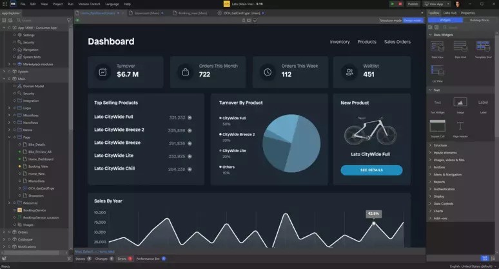This screenshot has width=499, height=269.
Task: Click the 42.6% data point on Sales chart
Action: click(x=373, y=223)
